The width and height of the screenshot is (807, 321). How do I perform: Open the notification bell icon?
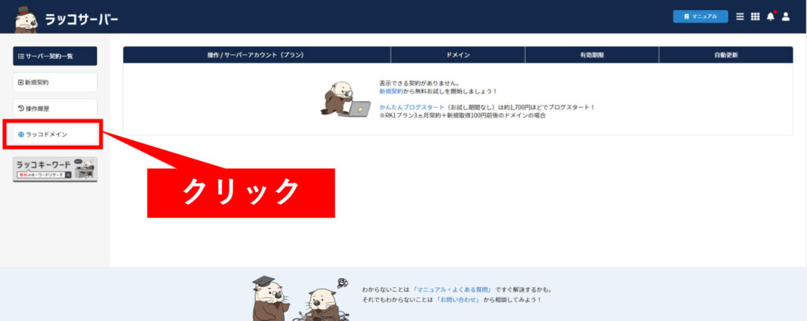point(771,17)
